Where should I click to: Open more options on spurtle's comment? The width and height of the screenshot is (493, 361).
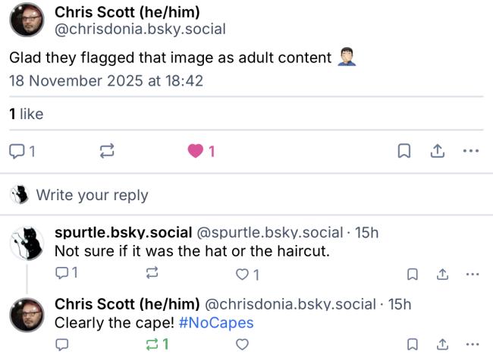(473, 274)
